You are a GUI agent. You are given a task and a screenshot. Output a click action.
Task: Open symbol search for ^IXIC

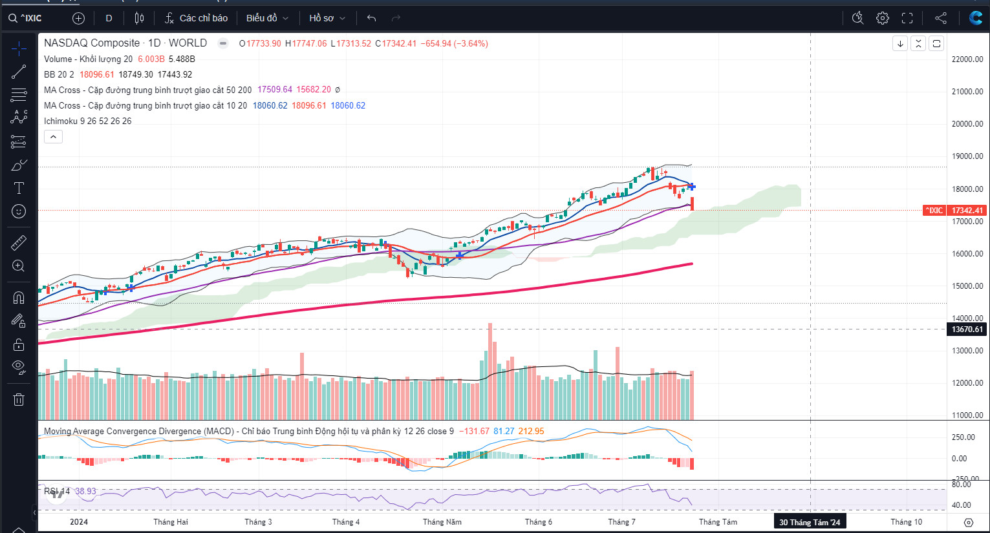26,18
